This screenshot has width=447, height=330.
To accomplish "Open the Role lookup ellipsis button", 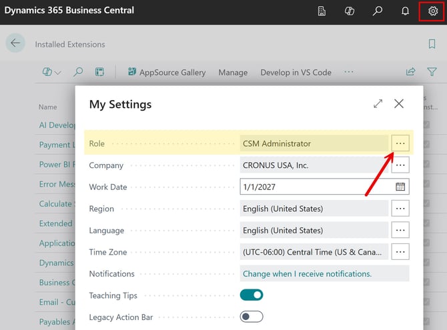I will (400, 143).
